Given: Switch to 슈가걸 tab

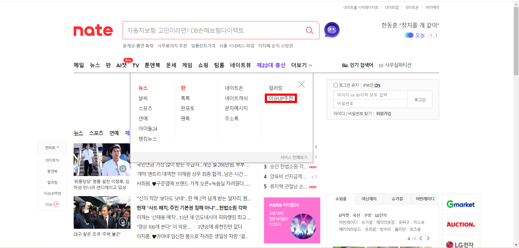Looking at the screenshot, I should 397,199.
